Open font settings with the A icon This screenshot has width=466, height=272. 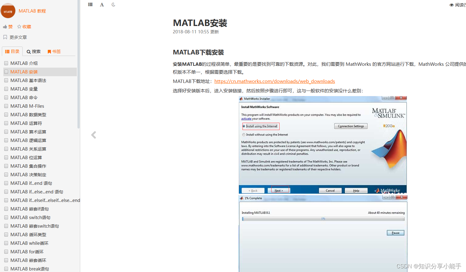tap(102, 5)
